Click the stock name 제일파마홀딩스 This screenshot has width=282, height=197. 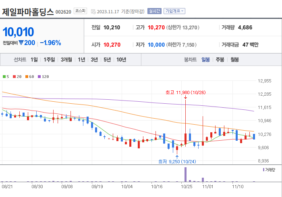click(x=28, y=12)
